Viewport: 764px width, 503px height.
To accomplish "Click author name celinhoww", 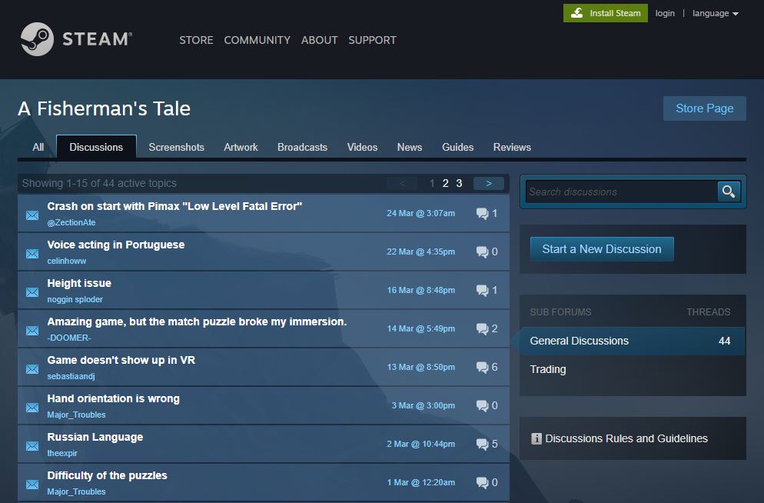I will coord(67,261).
